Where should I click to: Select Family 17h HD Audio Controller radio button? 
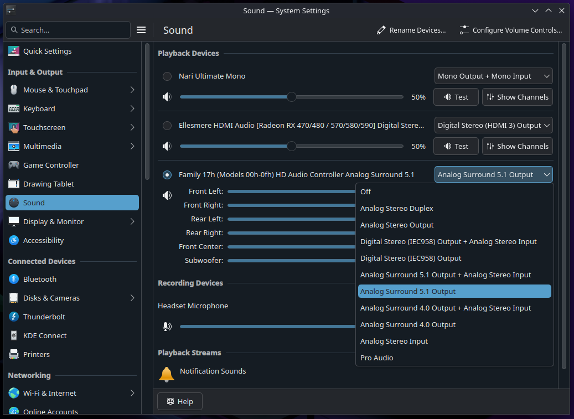pyautogui.click(x=167, y=175)
